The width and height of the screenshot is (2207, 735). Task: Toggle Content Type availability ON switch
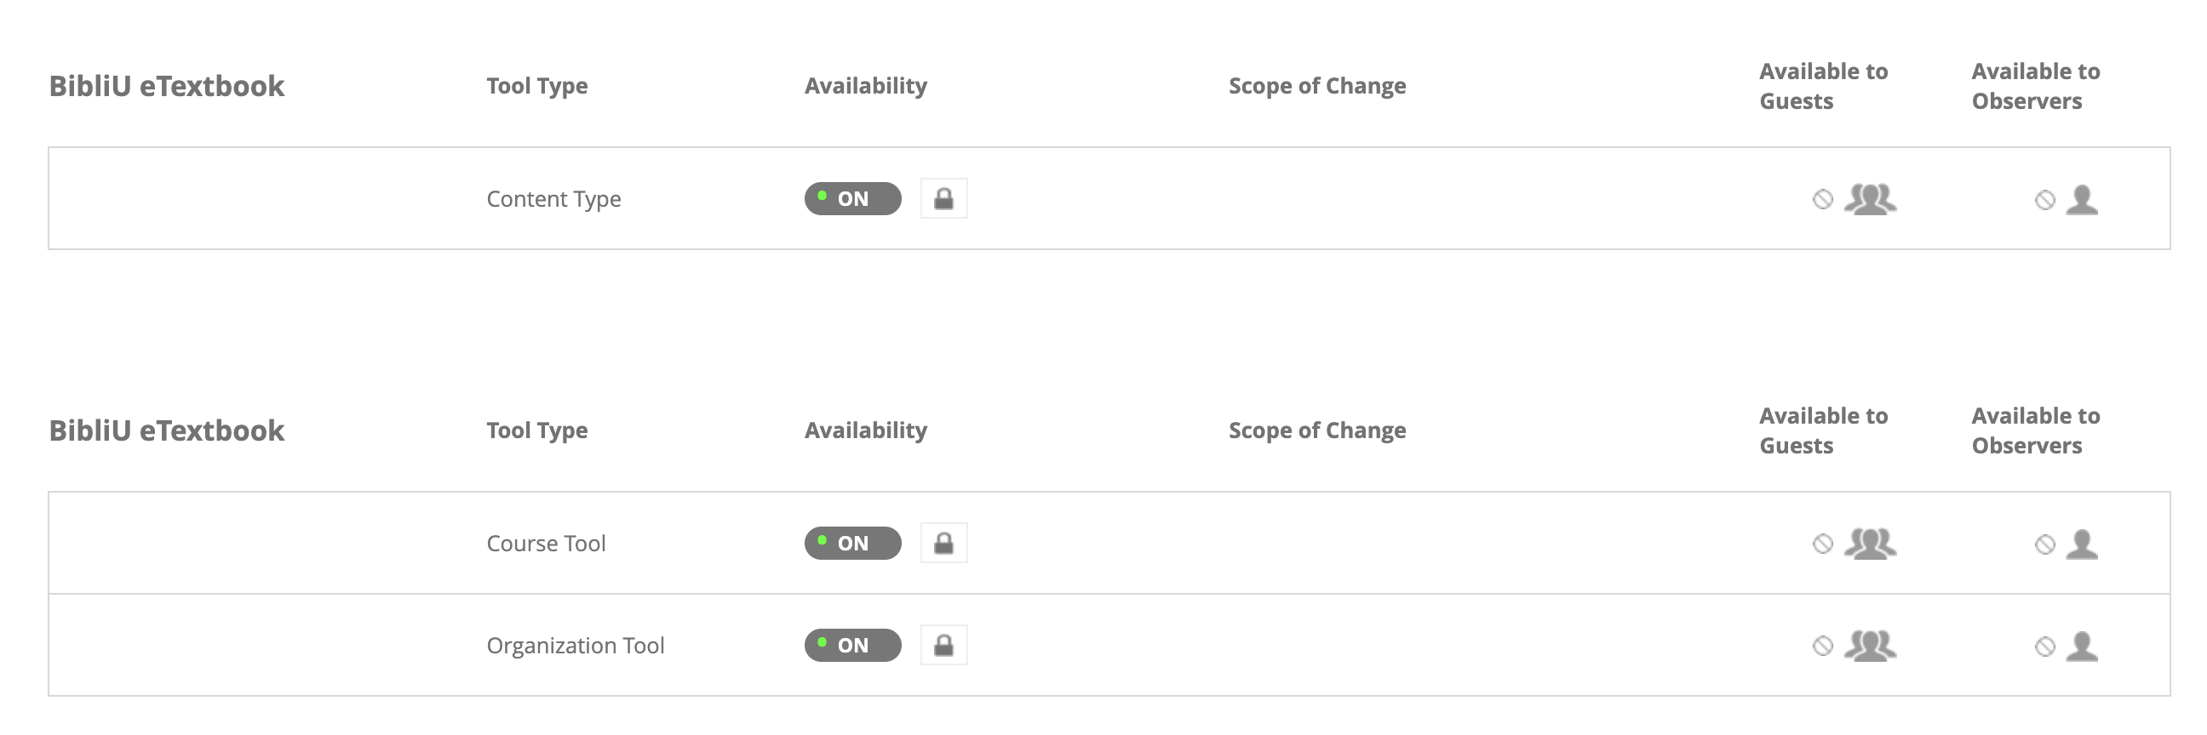tap(852, 198)
